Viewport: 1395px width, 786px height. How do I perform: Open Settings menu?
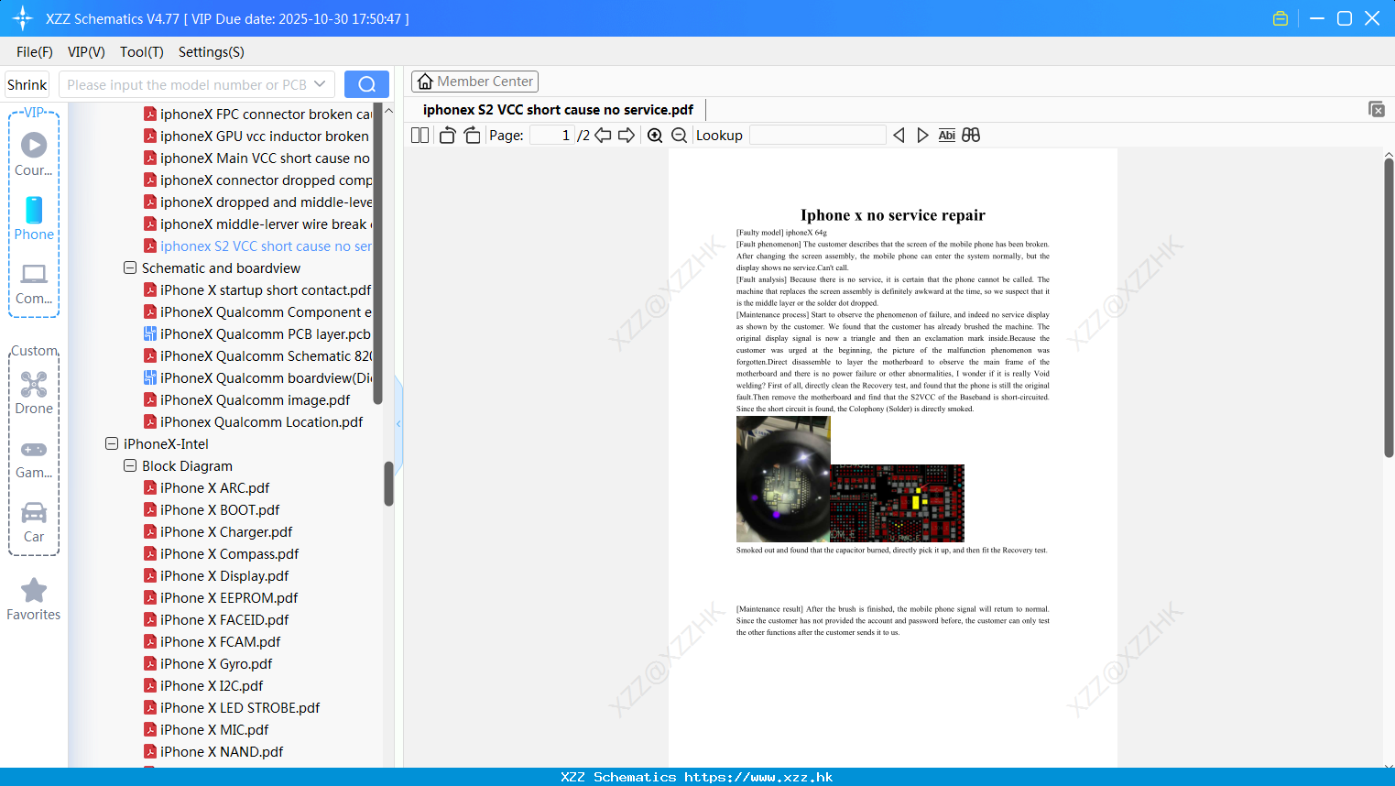[212, 52]
